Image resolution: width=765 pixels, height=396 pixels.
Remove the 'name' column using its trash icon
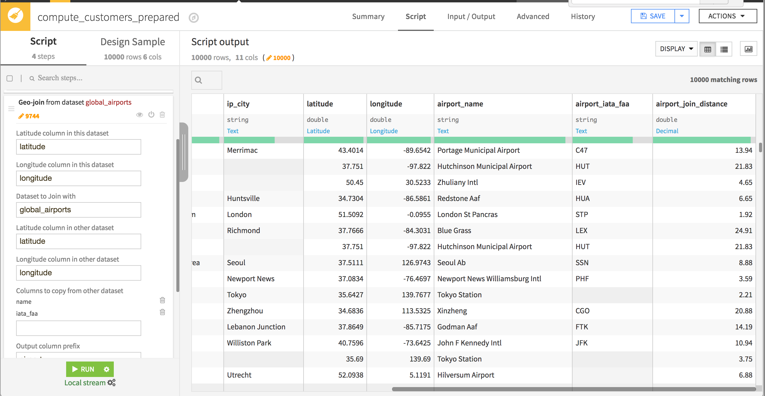point(162,300)
